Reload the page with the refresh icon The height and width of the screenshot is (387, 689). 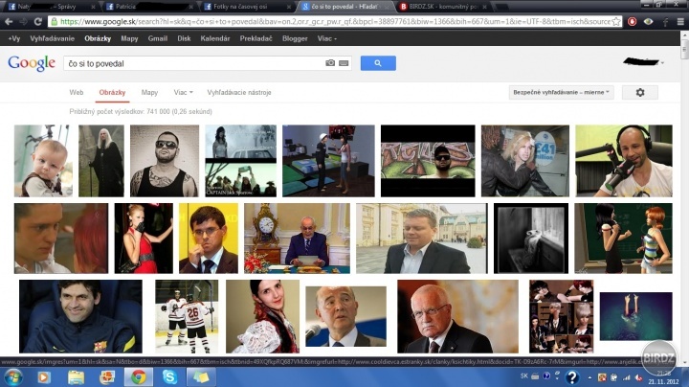[x=37, y=21]
